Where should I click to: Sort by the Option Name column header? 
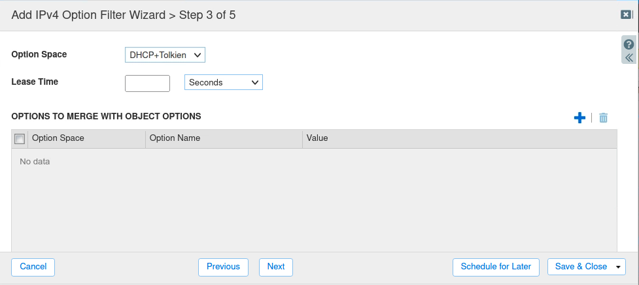[175, 138]
